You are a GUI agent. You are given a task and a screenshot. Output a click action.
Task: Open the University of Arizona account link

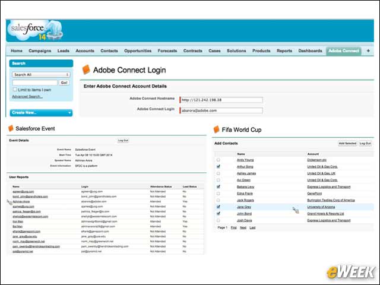point(321,207)
